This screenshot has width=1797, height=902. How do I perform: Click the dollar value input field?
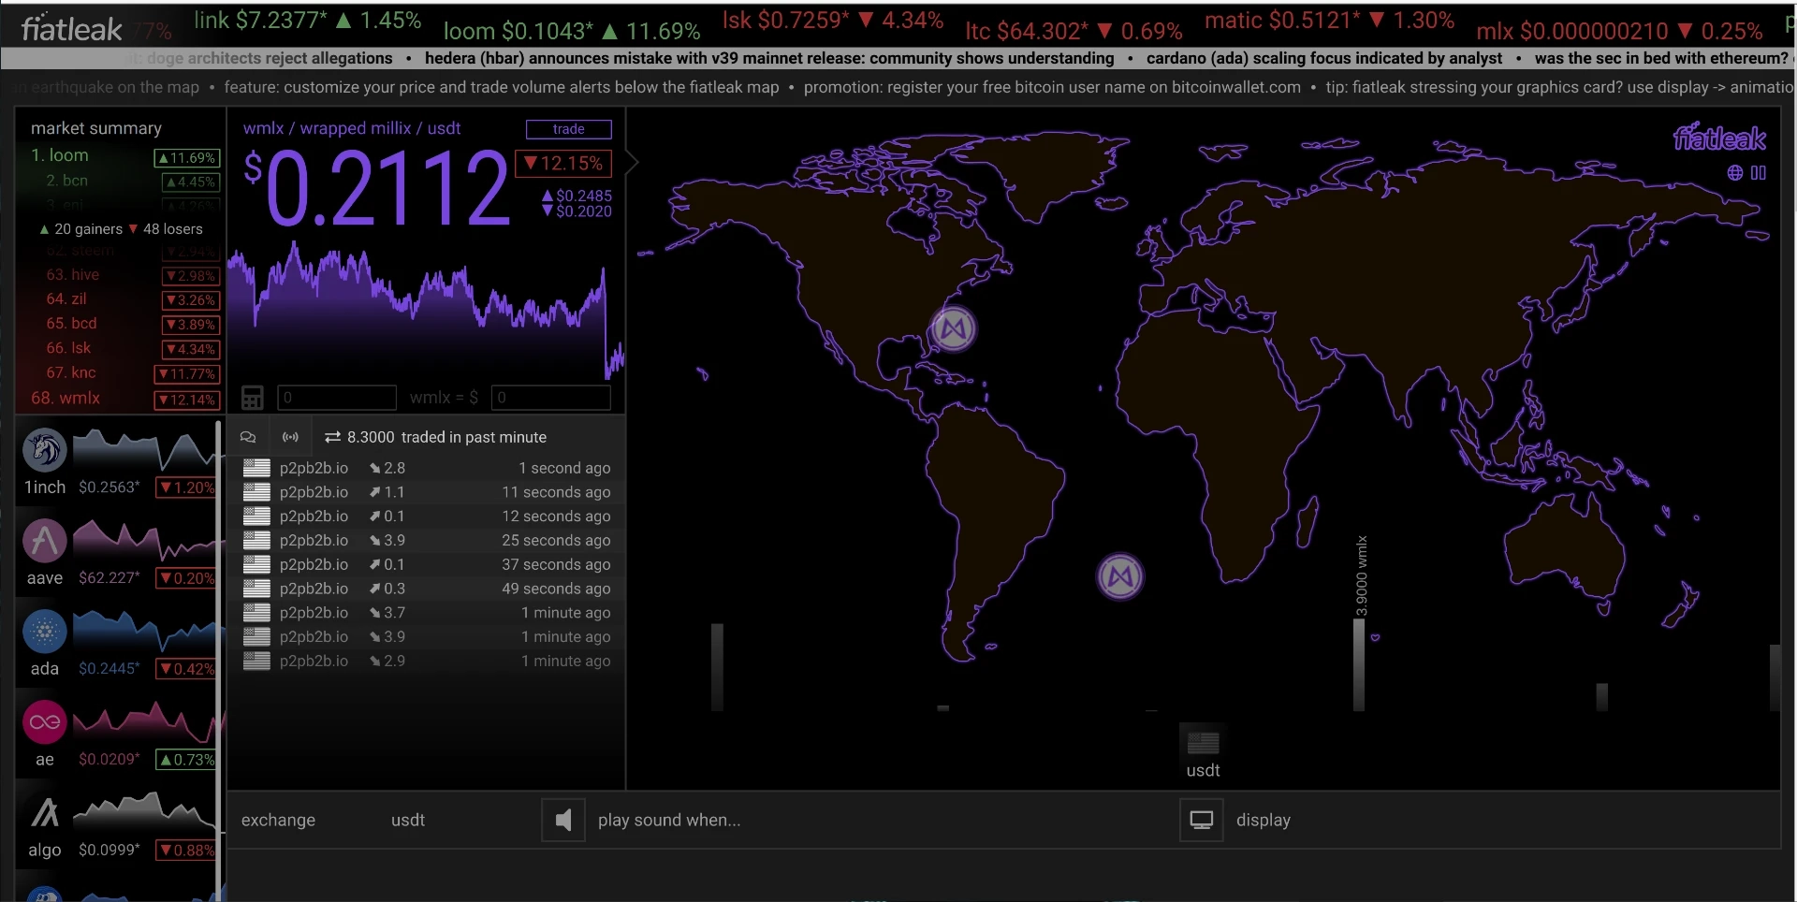click(551, 398)
